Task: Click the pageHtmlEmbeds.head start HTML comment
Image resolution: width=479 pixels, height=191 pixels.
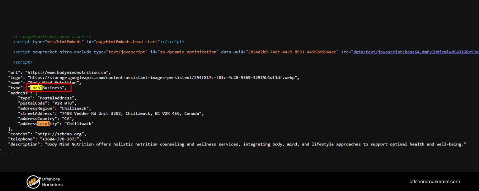Action: [52, 37]
